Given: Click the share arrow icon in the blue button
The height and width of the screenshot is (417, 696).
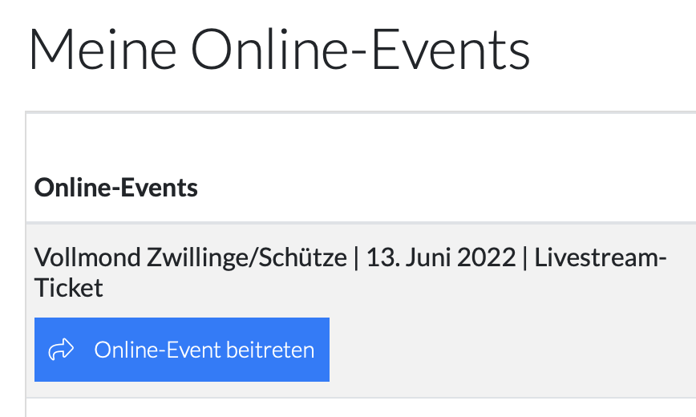Looking at the screenshot, I should pyautogui.click(x=62, y=350).
